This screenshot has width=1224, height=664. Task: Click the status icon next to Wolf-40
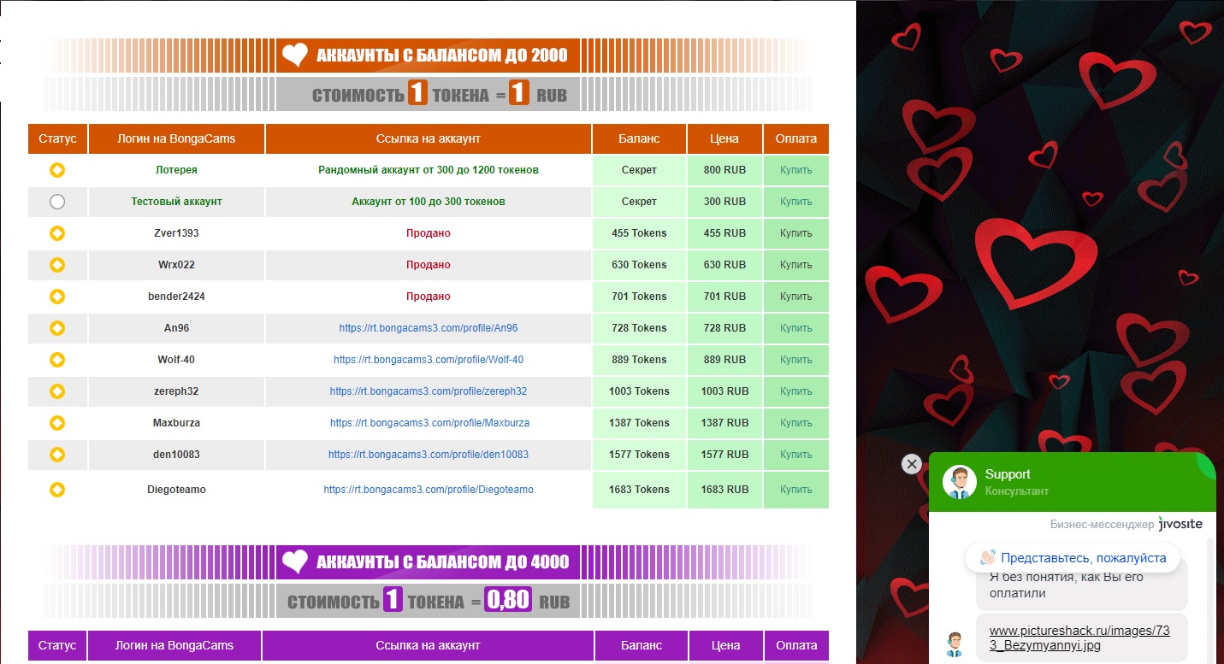(57, 360)
